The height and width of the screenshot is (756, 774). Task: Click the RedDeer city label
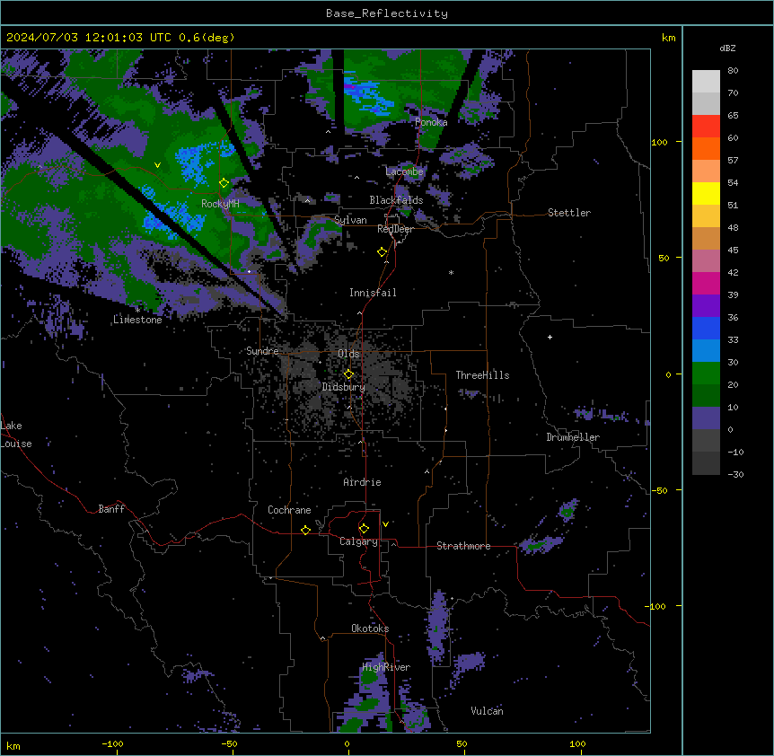(395, 229)
